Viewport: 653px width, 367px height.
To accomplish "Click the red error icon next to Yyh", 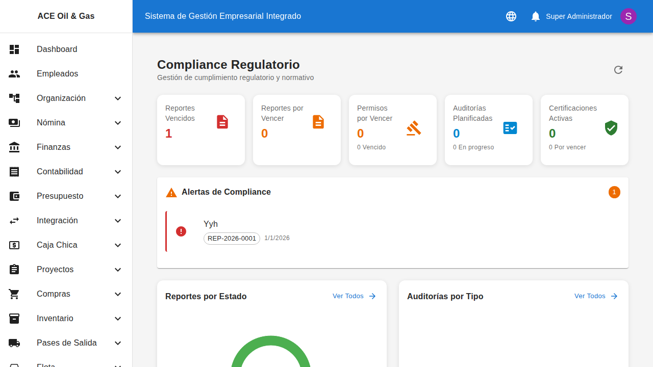I will click(181, 231).
